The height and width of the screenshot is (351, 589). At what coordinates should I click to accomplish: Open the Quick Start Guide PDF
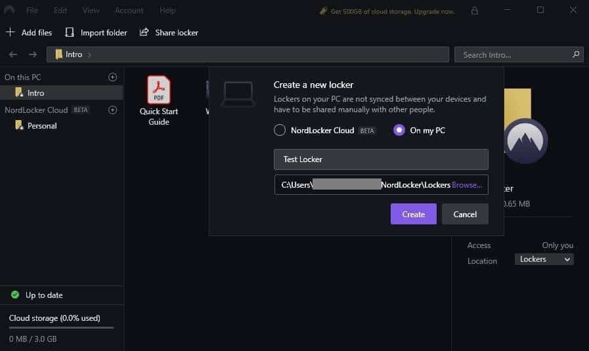158,100
